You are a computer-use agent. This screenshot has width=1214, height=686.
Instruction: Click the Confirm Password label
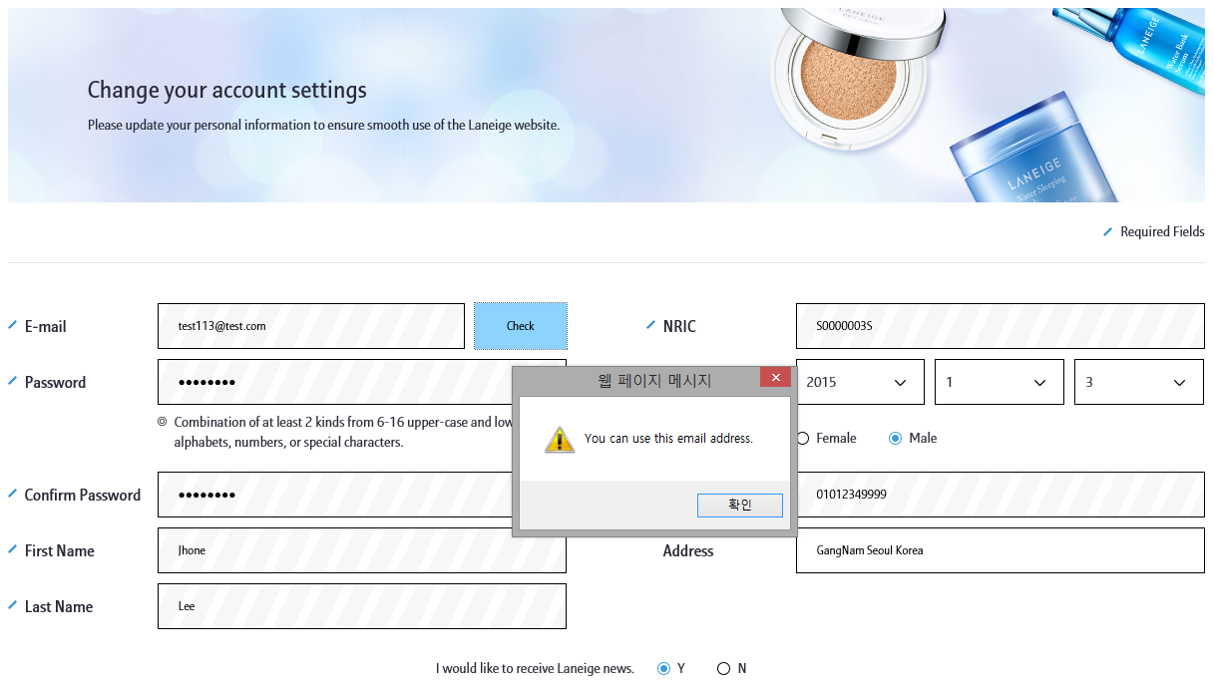click(83, 495)
